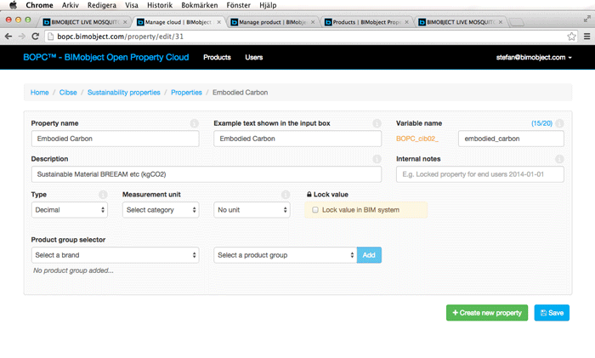Click the Description field info icon
The height and width of the screenshot is (358, 595).
click(377, 159)
